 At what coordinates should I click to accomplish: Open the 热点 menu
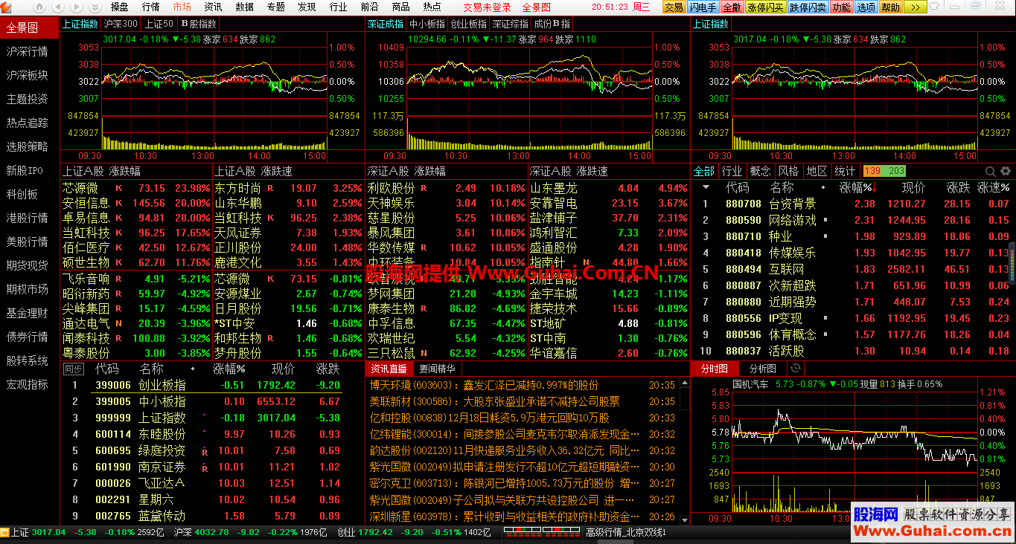432,7
